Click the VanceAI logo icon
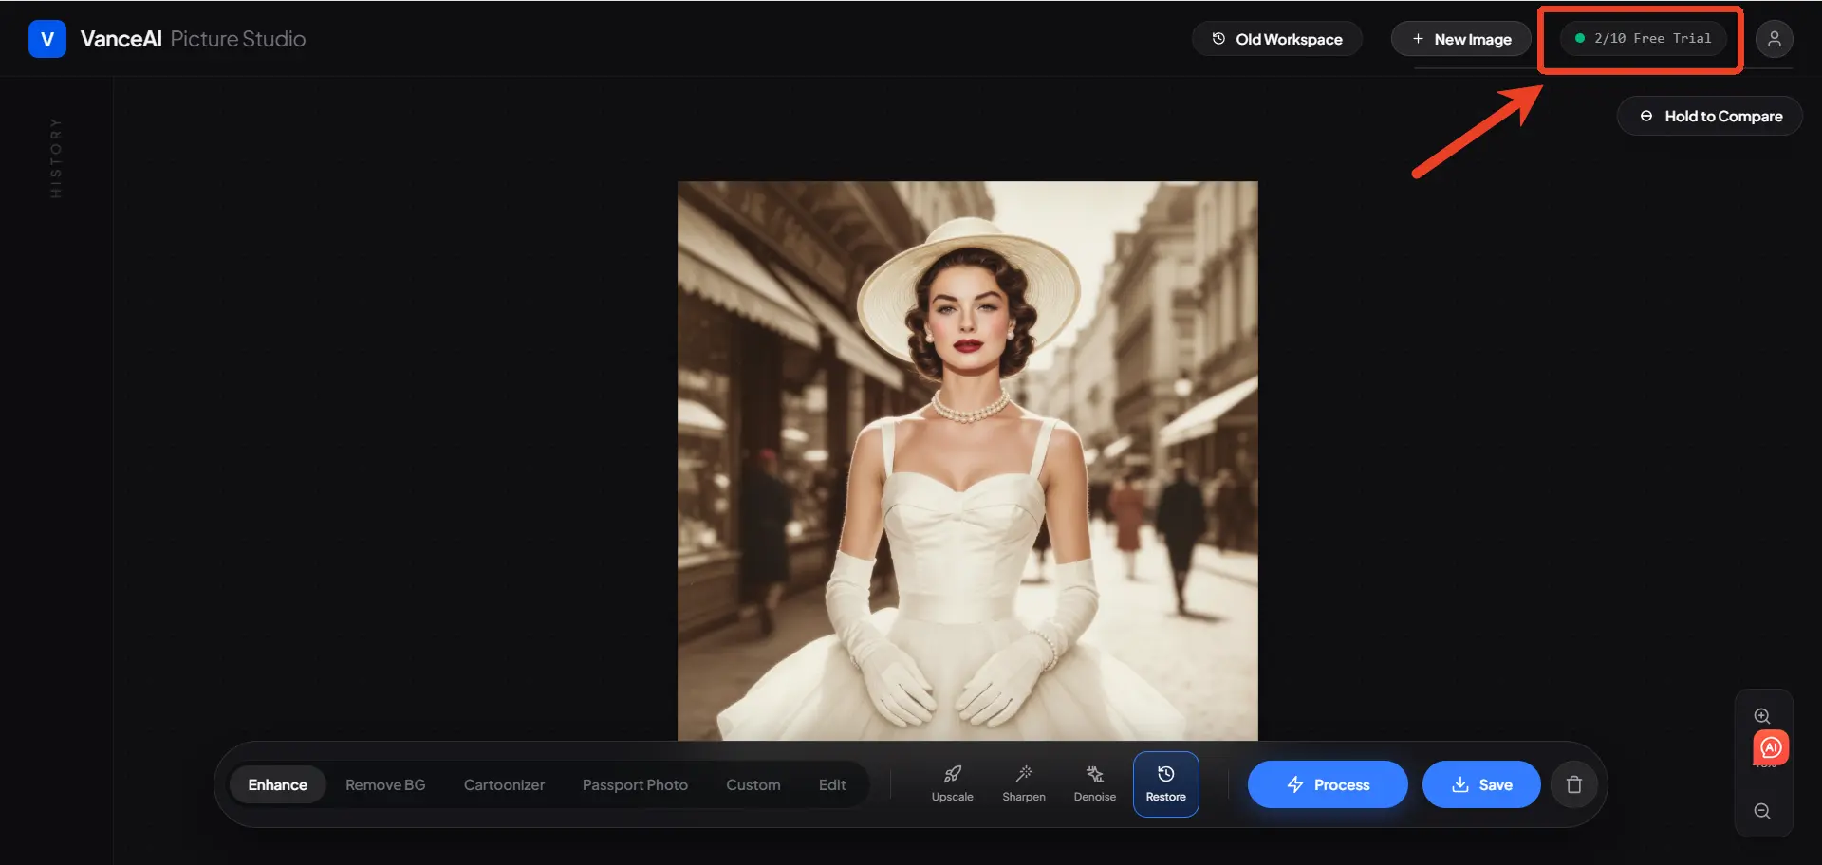The height and width of the screenshot is (865, 1822). pos(46,39)
